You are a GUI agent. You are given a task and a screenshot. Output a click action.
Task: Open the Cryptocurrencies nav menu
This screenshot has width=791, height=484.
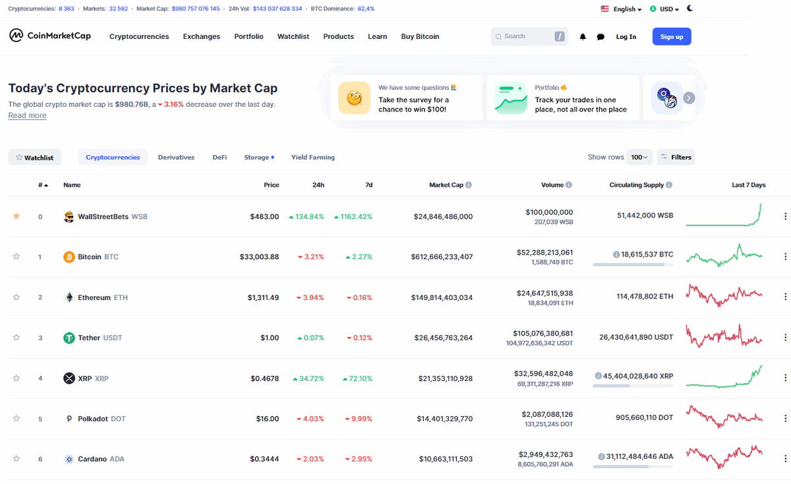click(139, 37)
